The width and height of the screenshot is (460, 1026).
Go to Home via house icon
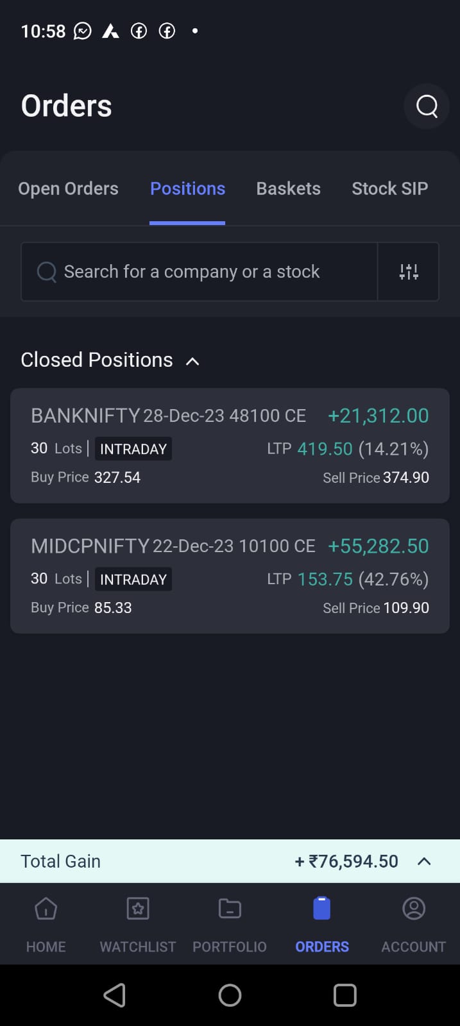tap(46, 909)
